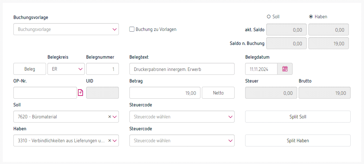Open the Soll Steuercode dropdown

click(182, 117)
